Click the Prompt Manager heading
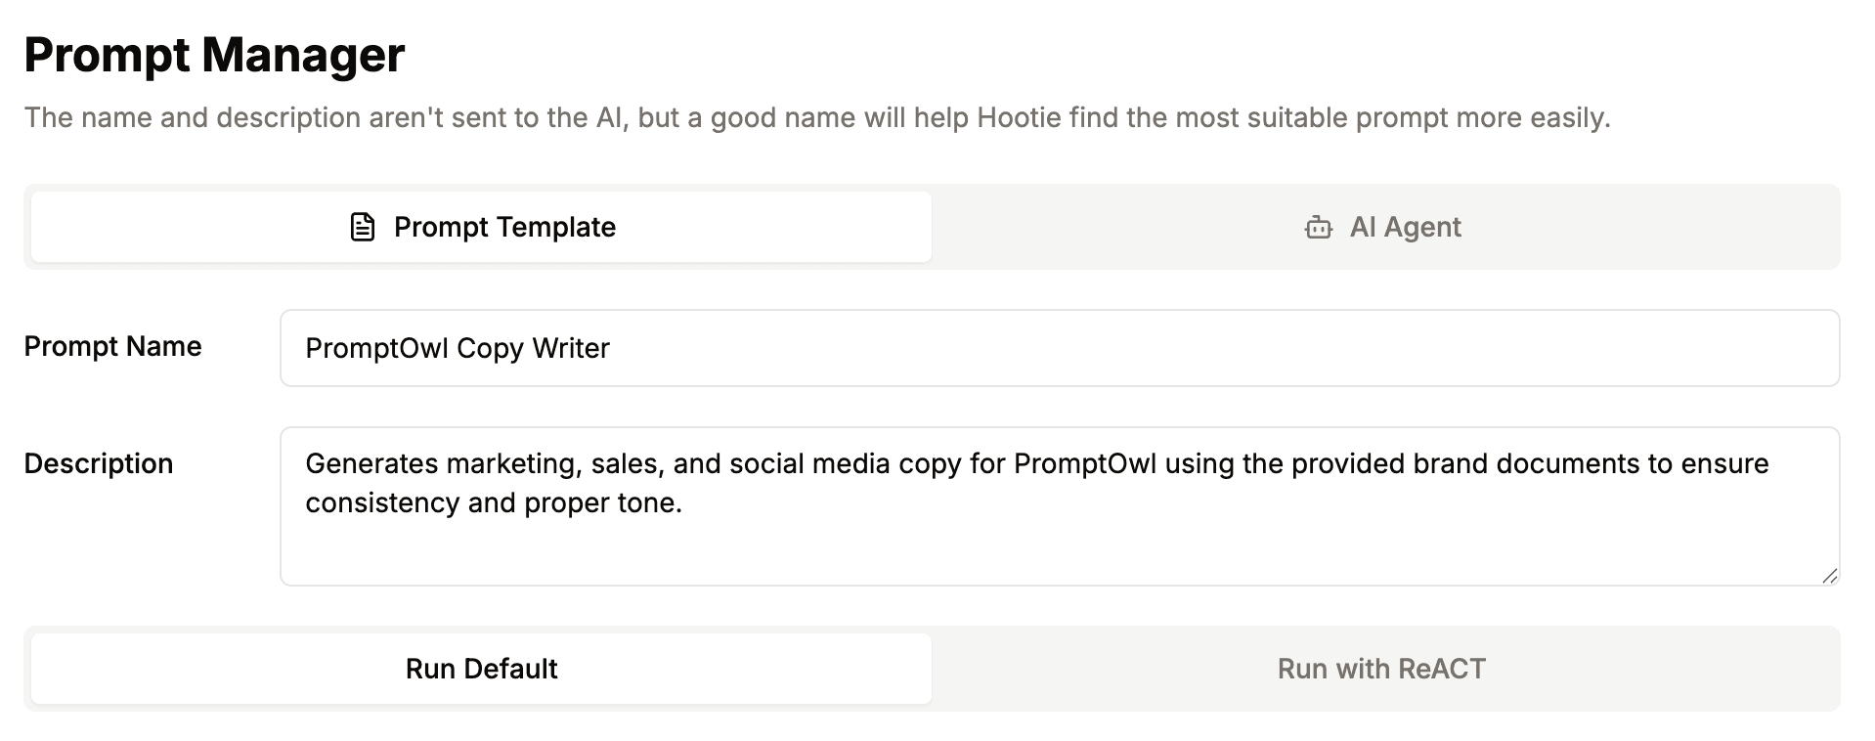 214,55
